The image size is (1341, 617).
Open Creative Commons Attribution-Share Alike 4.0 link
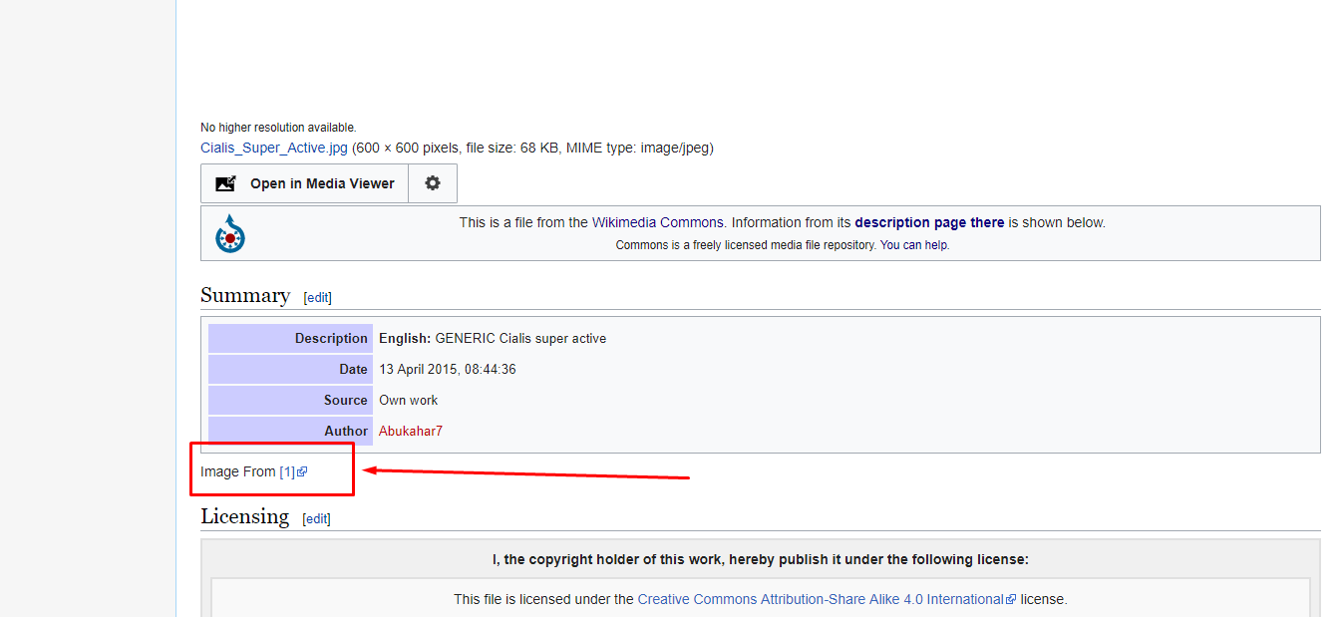pyautogui.click(x=820, y=599)
